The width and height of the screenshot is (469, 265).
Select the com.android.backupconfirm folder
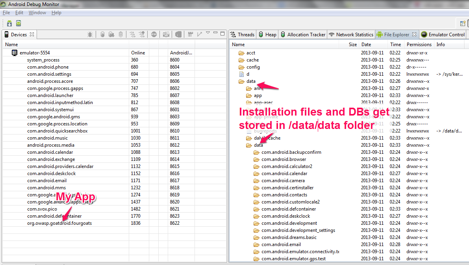291,152
